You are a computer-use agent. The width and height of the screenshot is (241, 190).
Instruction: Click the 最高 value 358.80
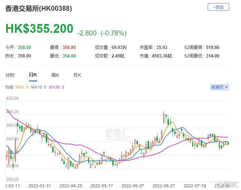(69, 47)
